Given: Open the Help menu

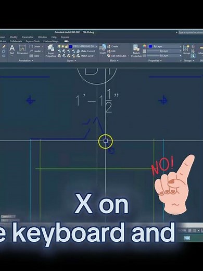Looking at the screenshot, I should [54, 37].
